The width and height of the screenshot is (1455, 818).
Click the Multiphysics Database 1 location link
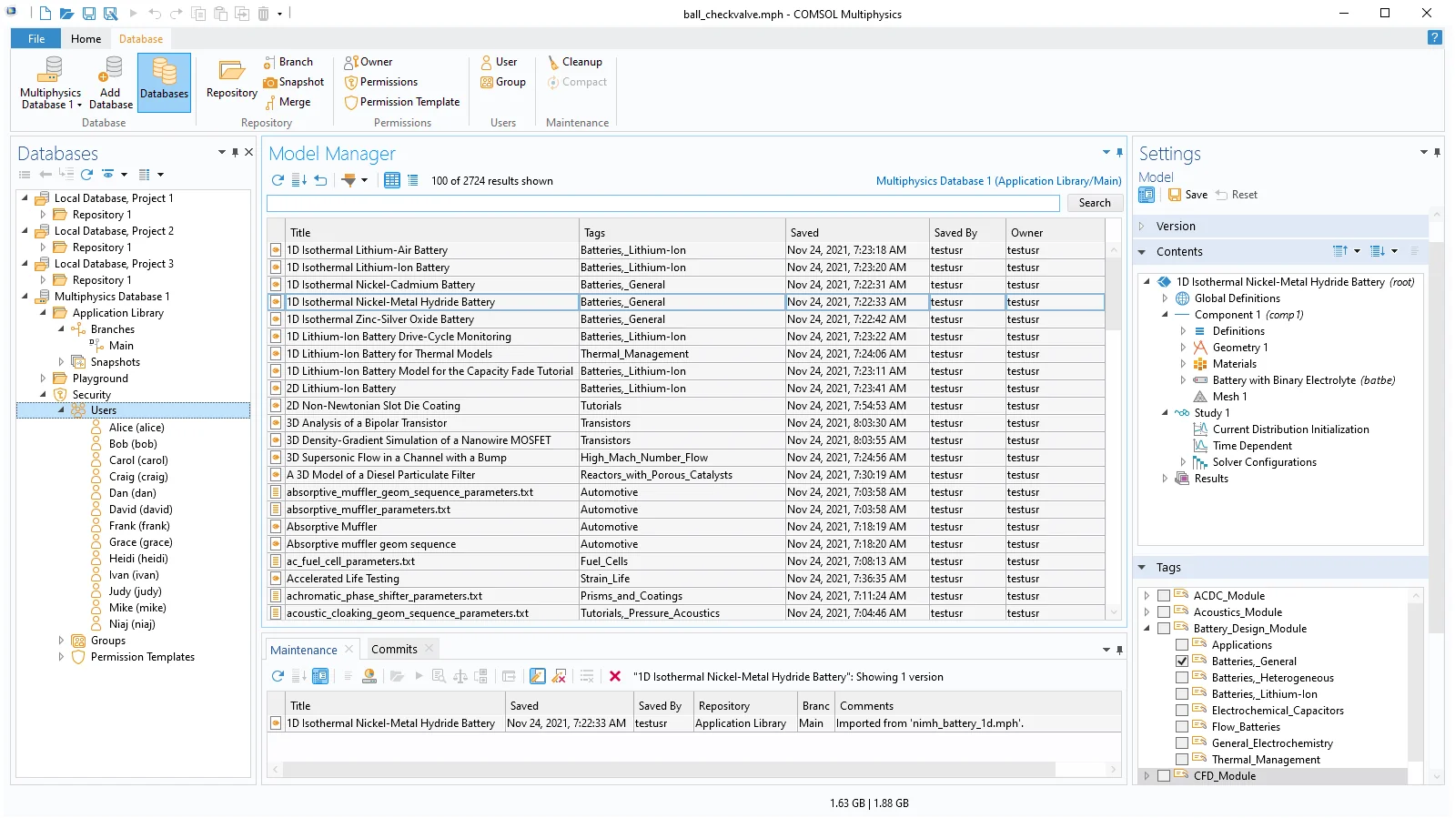tap(998, 181)
